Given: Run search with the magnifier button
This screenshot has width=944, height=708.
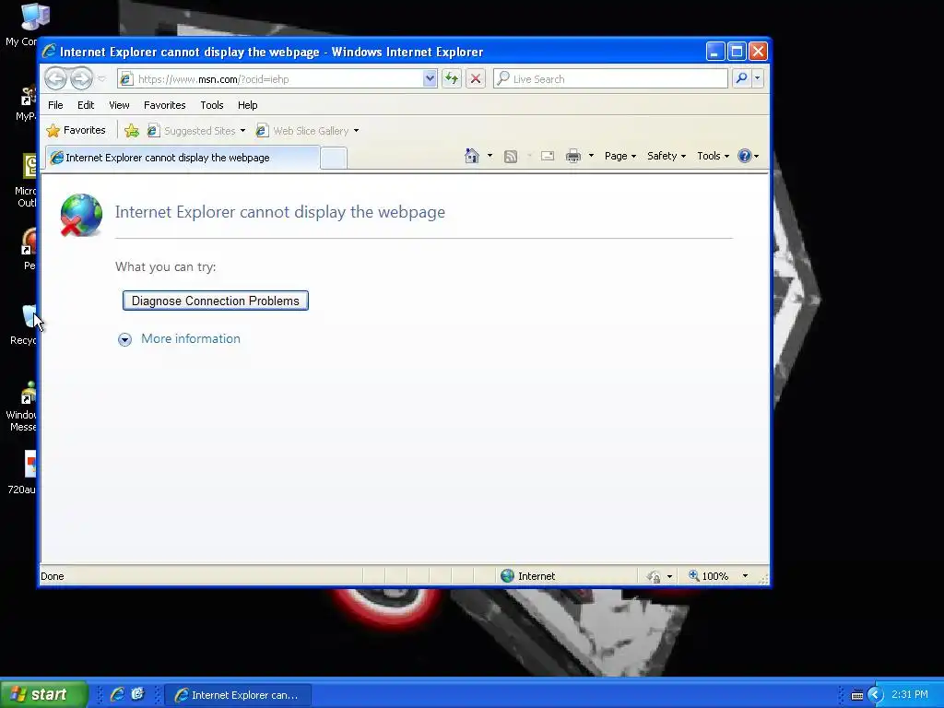Looking at the screenshot, I should coord(742,78).
